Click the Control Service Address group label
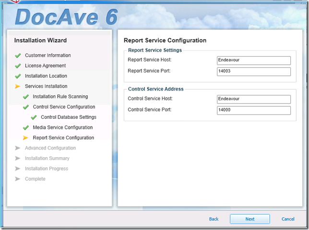Screen dimensions: 309x230 coord(155,89)
